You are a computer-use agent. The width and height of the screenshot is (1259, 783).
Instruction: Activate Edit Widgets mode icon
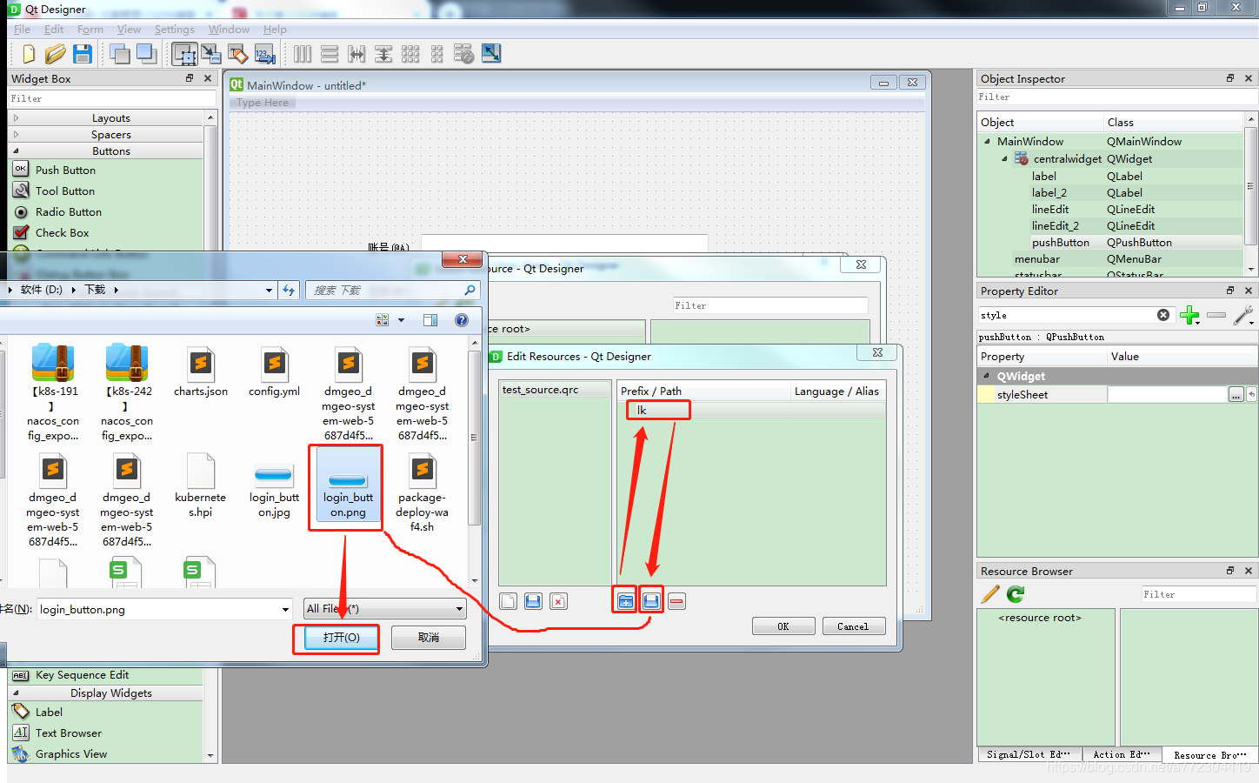click(x=184, y=54)
